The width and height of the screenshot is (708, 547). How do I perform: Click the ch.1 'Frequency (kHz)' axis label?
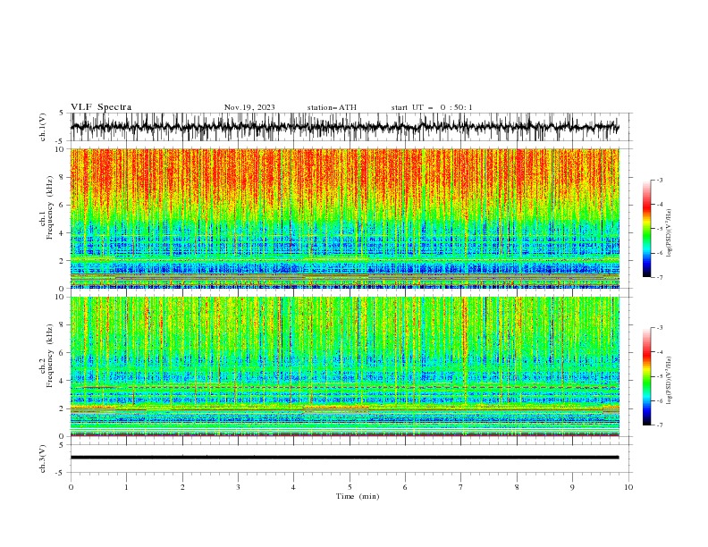pyautogui.click(x=51, y=208)
